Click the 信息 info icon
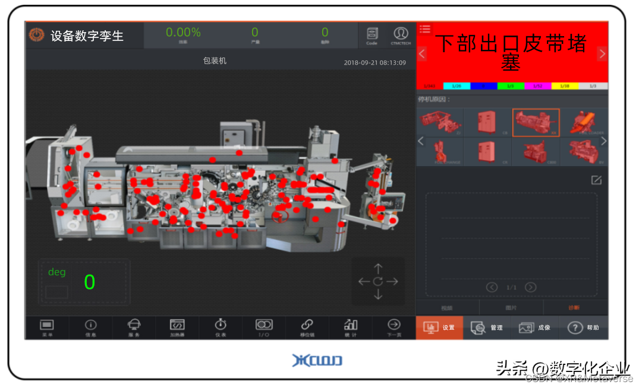 pyautogui.click(x=90, y=327)
